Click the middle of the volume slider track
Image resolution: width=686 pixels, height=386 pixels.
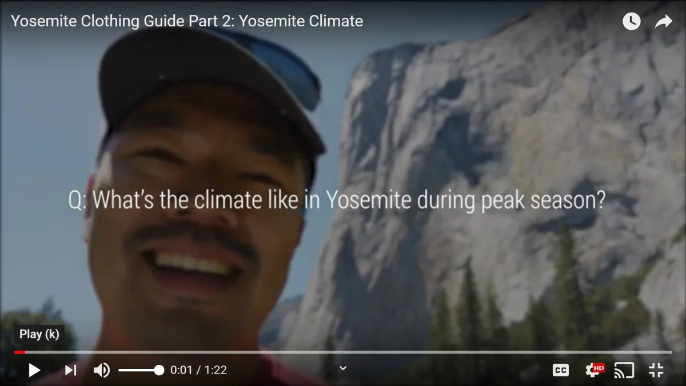[x=141, y=370]
